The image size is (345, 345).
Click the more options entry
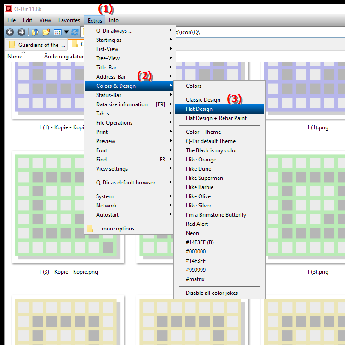tap(129, 229)
